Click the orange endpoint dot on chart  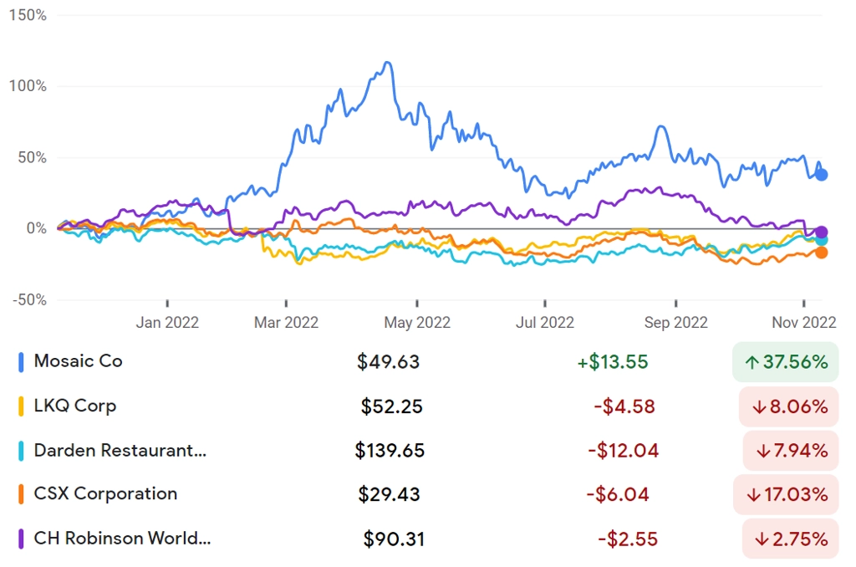[x=821, y=253]
